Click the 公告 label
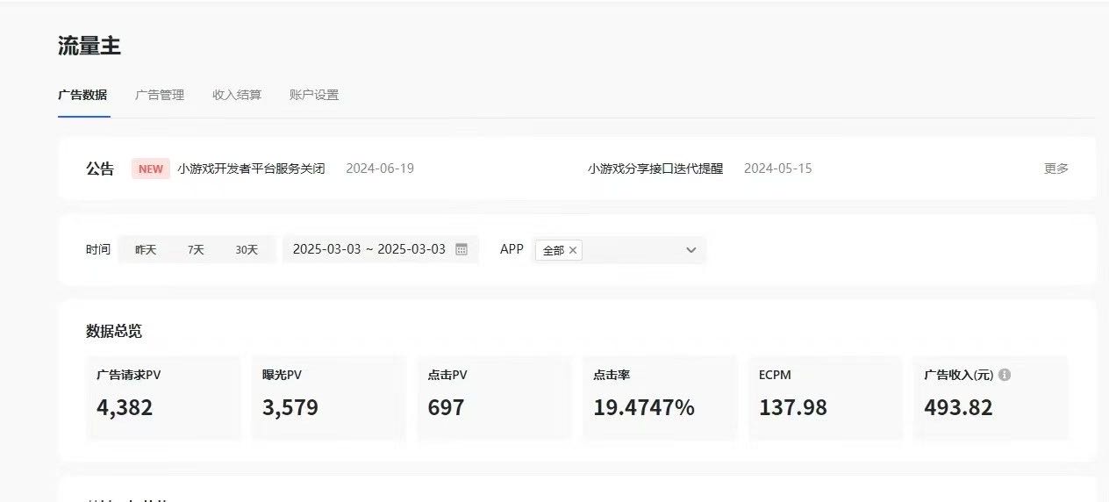The image size is (1109, 502). click(100, 169)
